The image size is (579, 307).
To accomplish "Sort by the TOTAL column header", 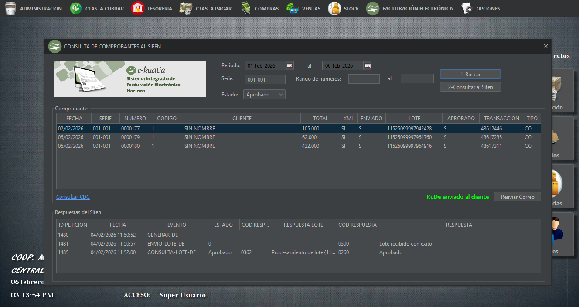I will (x=320, y=118).
